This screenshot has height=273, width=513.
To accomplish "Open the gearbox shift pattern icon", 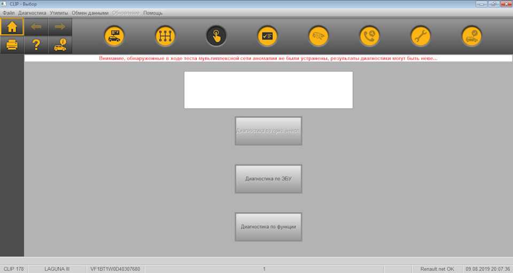I will tap(165, 36).
